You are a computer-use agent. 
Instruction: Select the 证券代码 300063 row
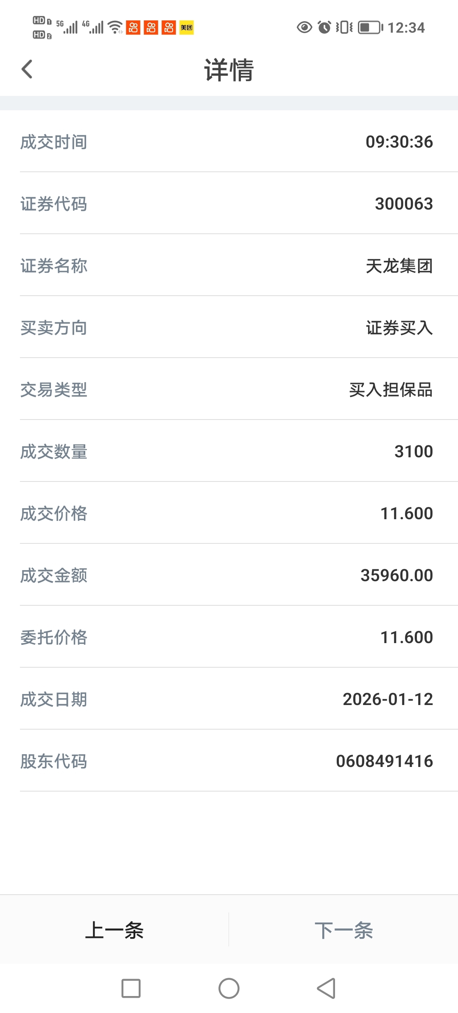point(229,203)
